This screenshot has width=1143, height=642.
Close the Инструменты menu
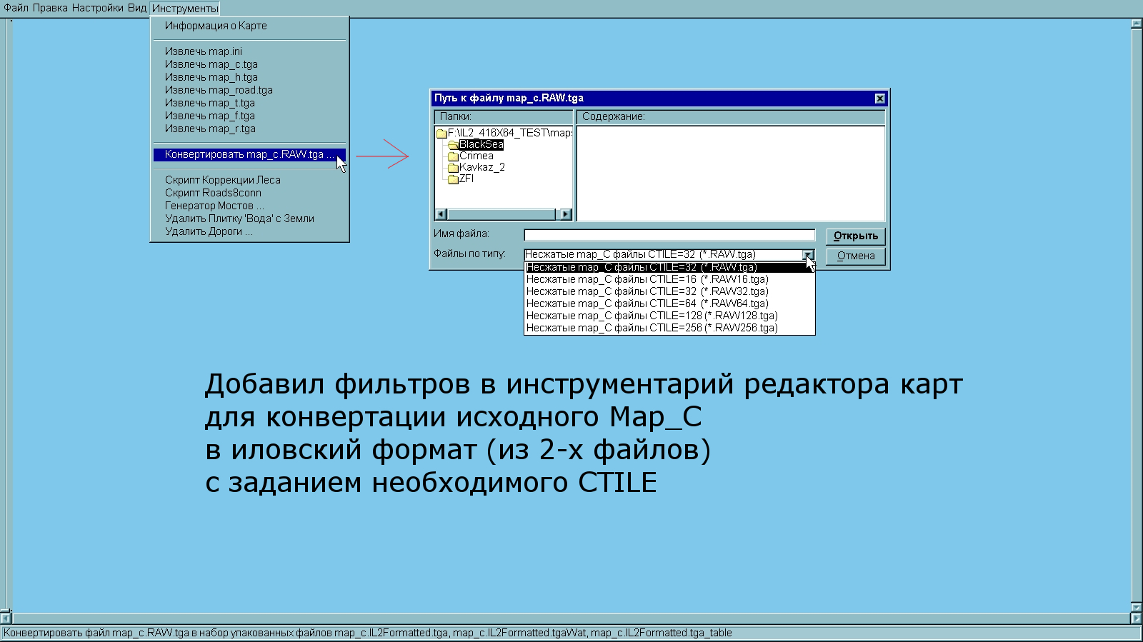185,9
